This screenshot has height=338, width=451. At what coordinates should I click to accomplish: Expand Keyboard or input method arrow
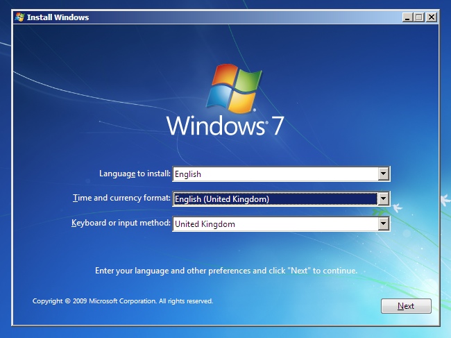384,223
